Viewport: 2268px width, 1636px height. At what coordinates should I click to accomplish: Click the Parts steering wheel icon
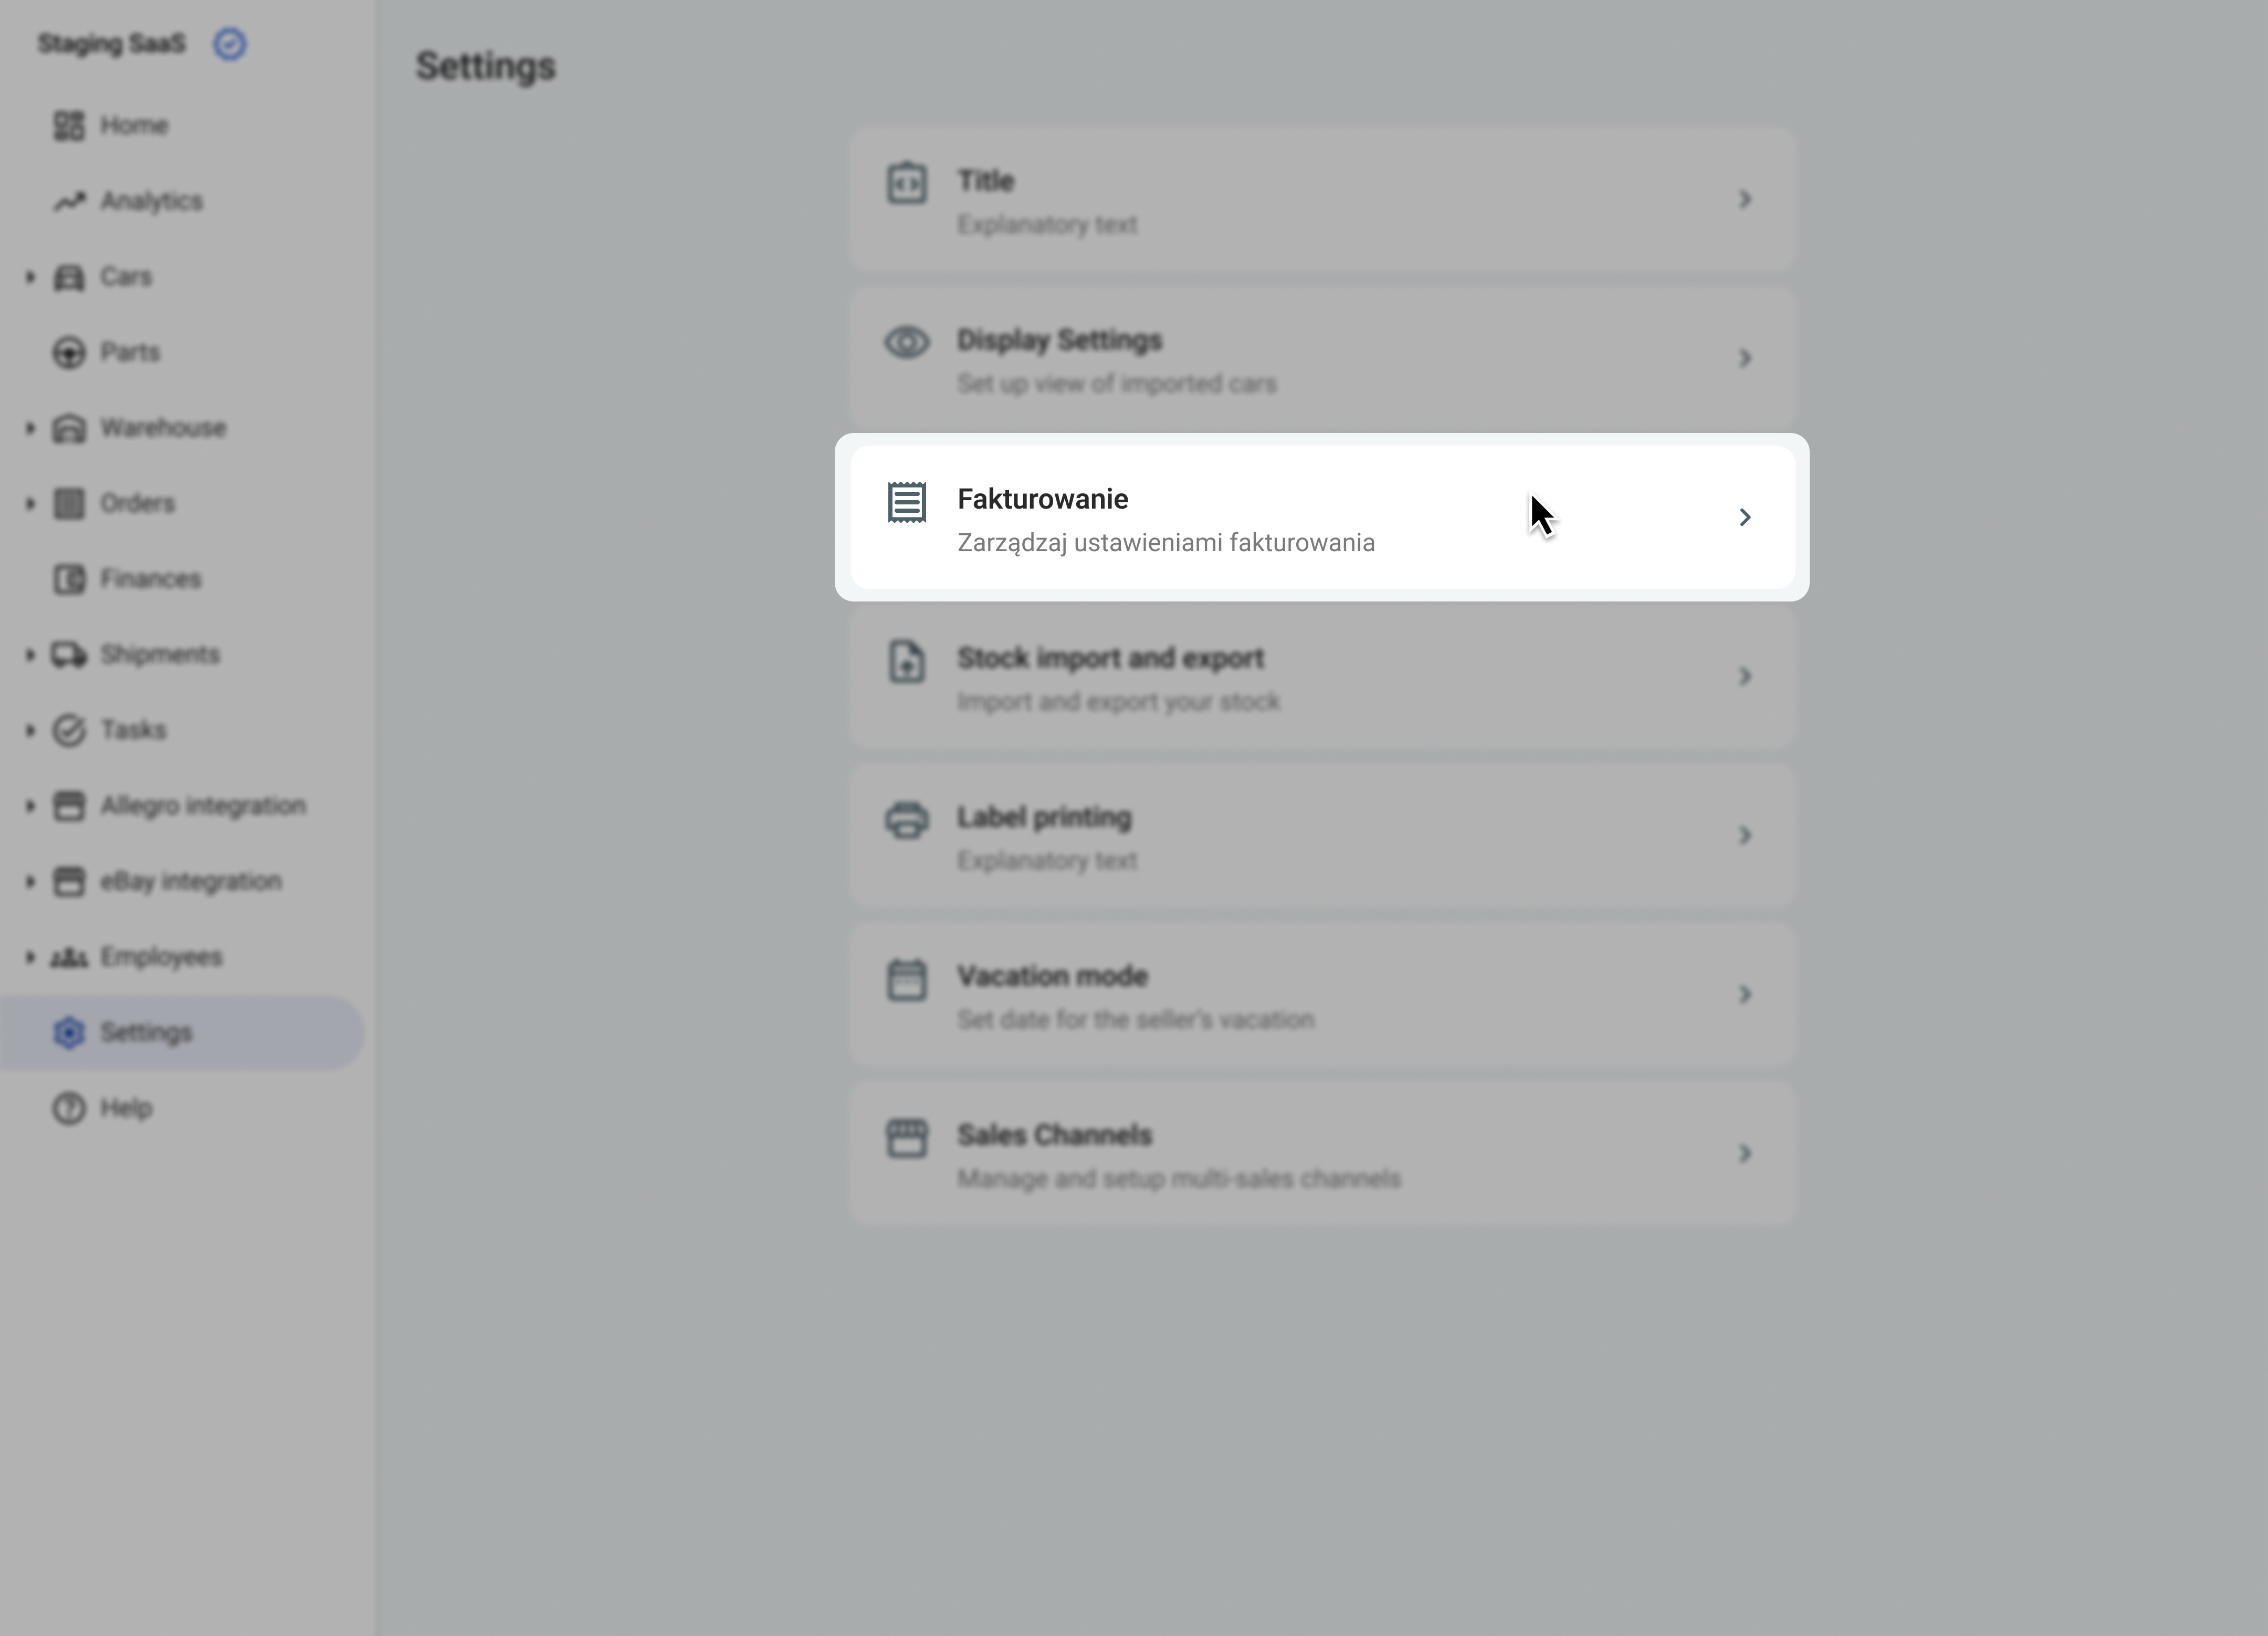click(x=69, y=352)
